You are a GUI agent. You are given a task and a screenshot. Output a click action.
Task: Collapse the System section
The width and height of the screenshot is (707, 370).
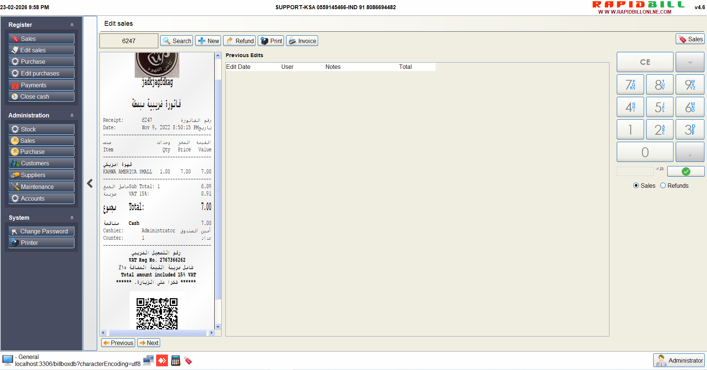(x=72, y=218)
